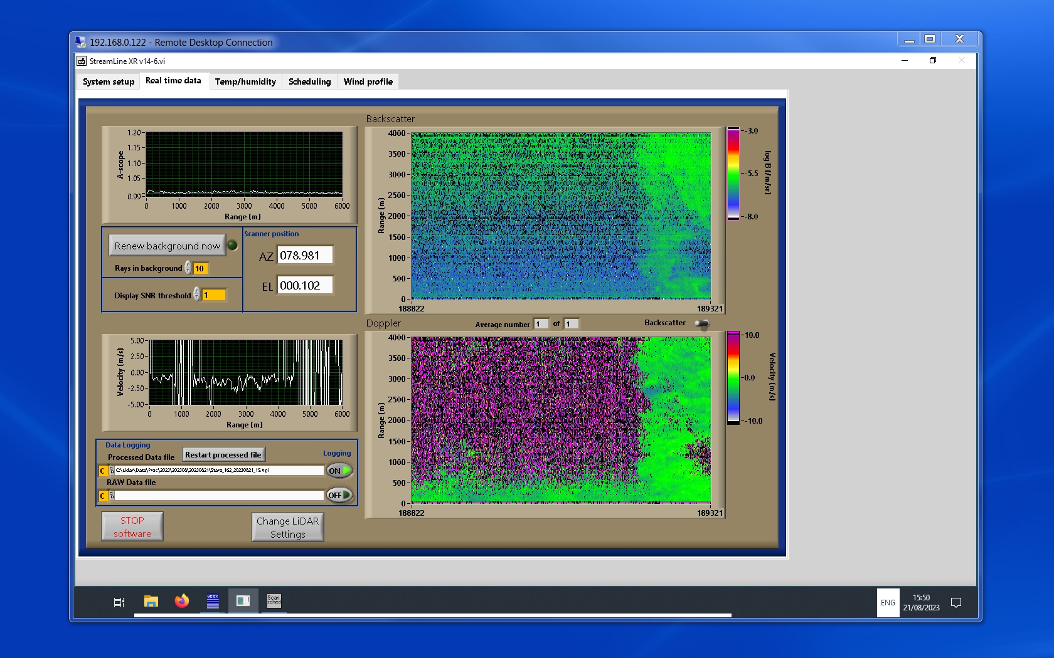
Task: Turn on RAW data file logging
Action: coord(339,495)
